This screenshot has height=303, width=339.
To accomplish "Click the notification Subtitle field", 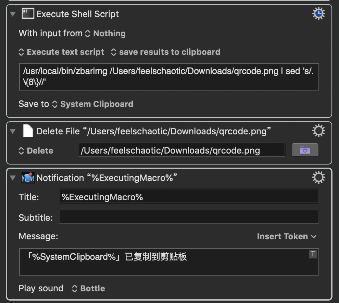I will [x=188, y=217].
